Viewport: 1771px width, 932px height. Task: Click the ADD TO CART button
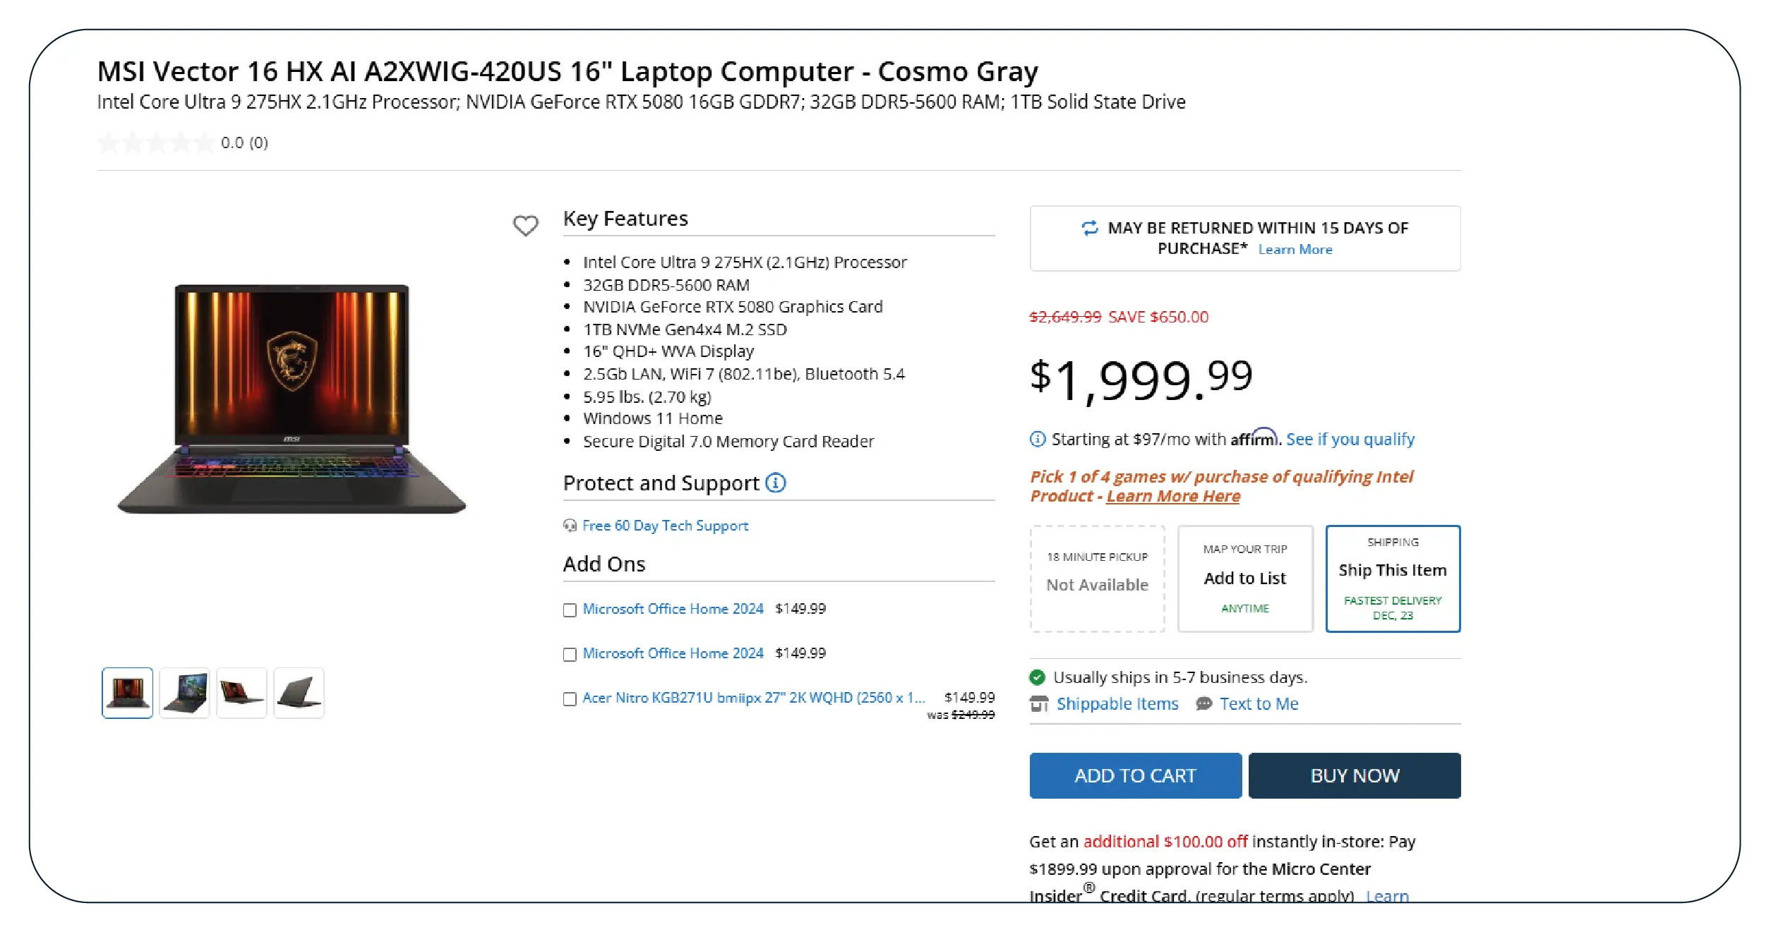(x=1135, y=775)
